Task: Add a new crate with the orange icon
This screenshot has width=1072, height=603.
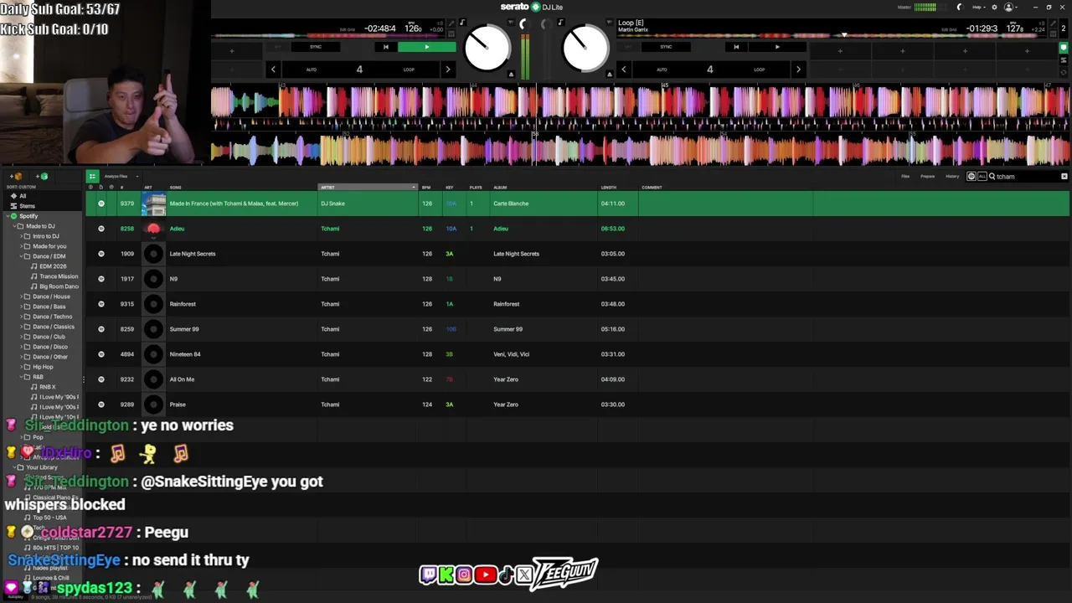Action: coord(17,177)
